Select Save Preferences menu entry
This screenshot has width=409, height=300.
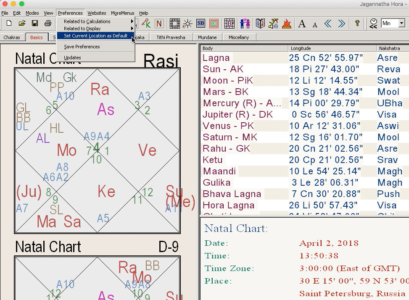(x=95, y=47)
